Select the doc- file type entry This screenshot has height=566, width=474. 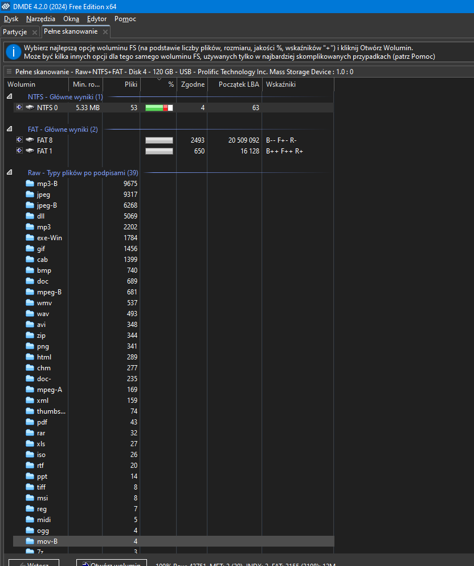(44, 378)
